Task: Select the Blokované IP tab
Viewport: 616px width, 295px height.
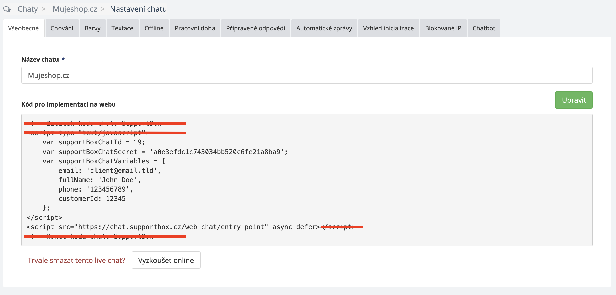Action: [x=443, y=28]
